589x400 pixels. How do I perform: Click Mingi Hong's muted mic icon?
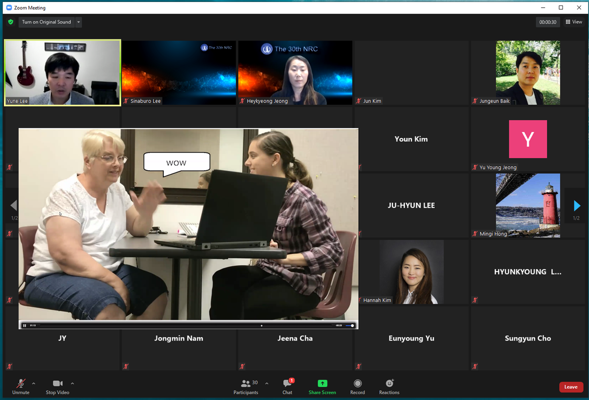(x=475, y=234)
